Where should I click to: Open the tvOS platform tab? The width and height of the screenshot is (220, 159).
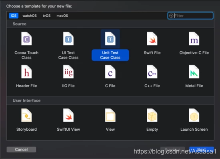[46, 16]
